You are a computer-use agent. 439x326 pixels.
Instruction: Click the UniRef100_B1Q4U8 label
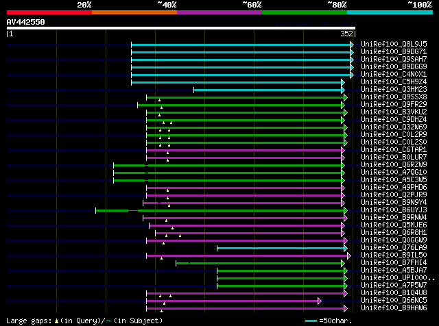[x=394, y=293]
